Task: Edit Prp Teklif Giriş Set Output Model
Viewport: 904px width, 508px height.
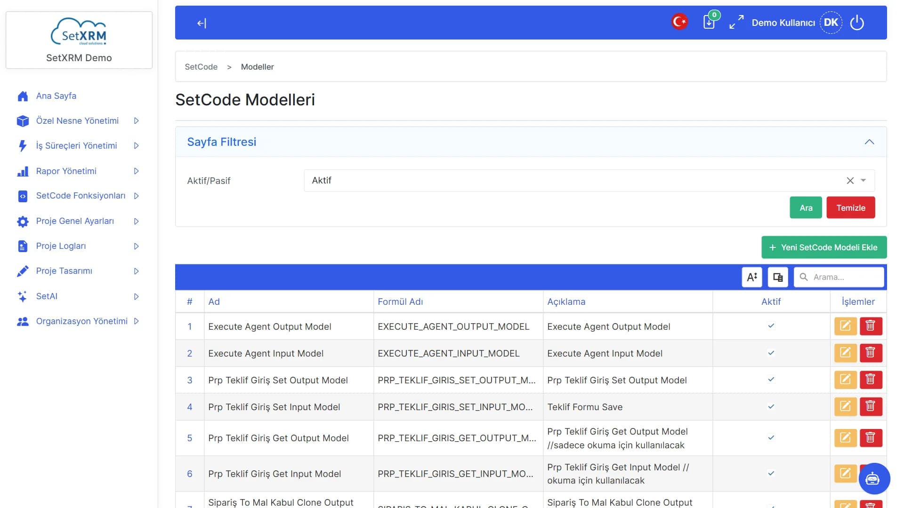Action: point(845,380)
